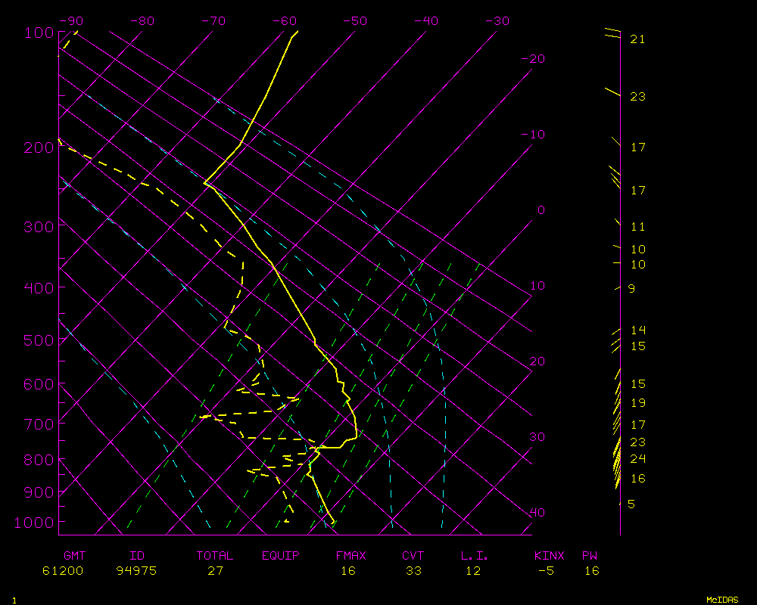Click the TOTAL index header
The height and width of the screenshot is (605, 757).
pyautogui.click(x=215, y=556)
